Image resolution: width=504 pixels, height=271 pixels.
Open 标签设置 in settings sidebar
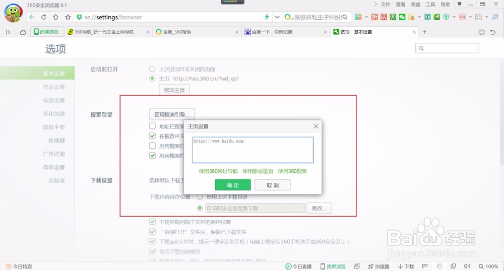[x=54, y=101]
